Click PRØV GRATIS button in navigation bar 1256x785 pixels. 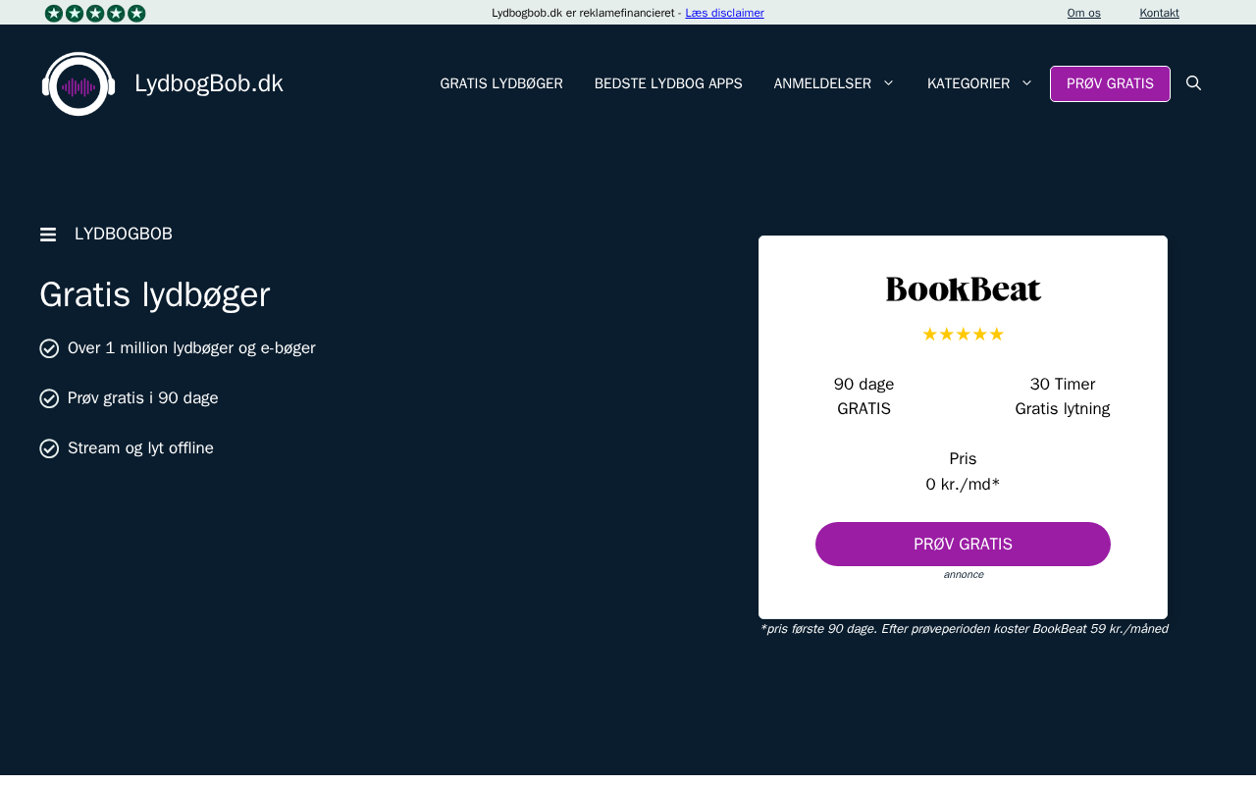click(1110, 83)
